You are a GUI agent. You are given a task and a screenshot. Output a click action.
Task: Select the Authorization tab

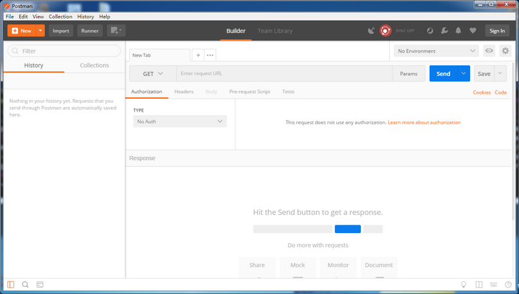coord(147,92)
